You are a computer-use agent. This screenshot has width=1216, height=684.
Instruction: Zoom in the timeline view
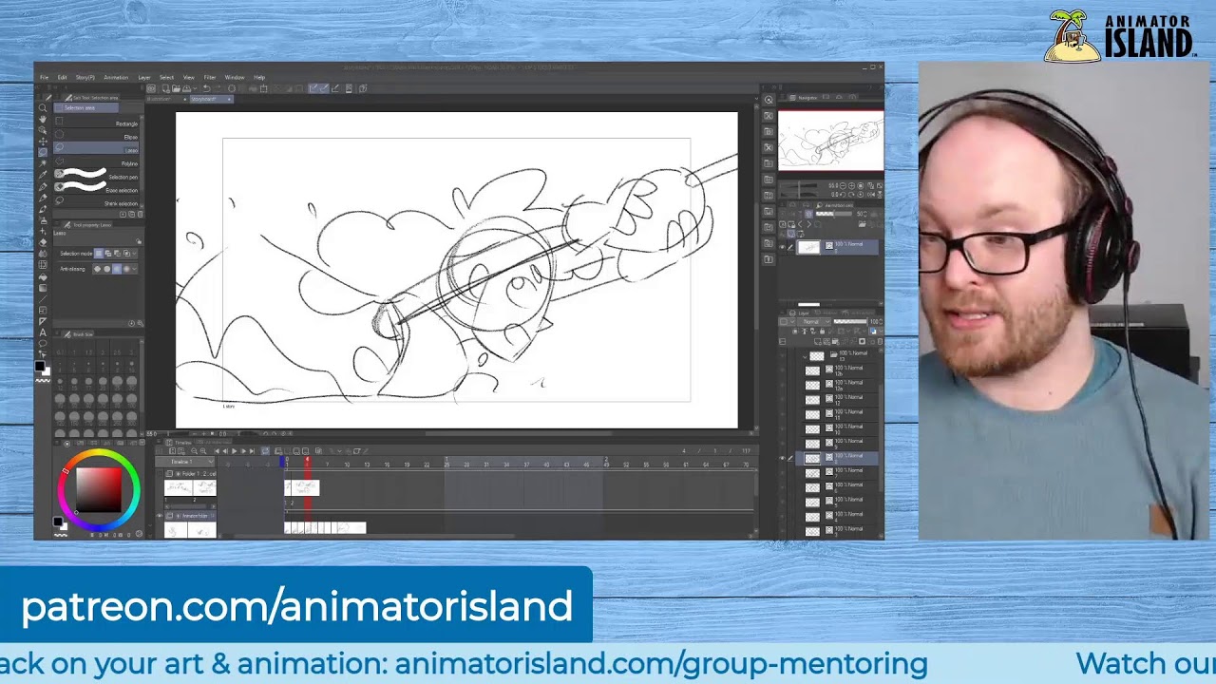pyautogui.click(x=204, y=451)
